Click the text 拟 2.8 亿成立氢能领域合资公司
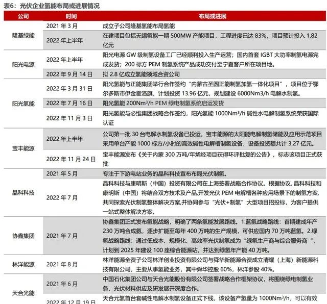 point(141,74)
